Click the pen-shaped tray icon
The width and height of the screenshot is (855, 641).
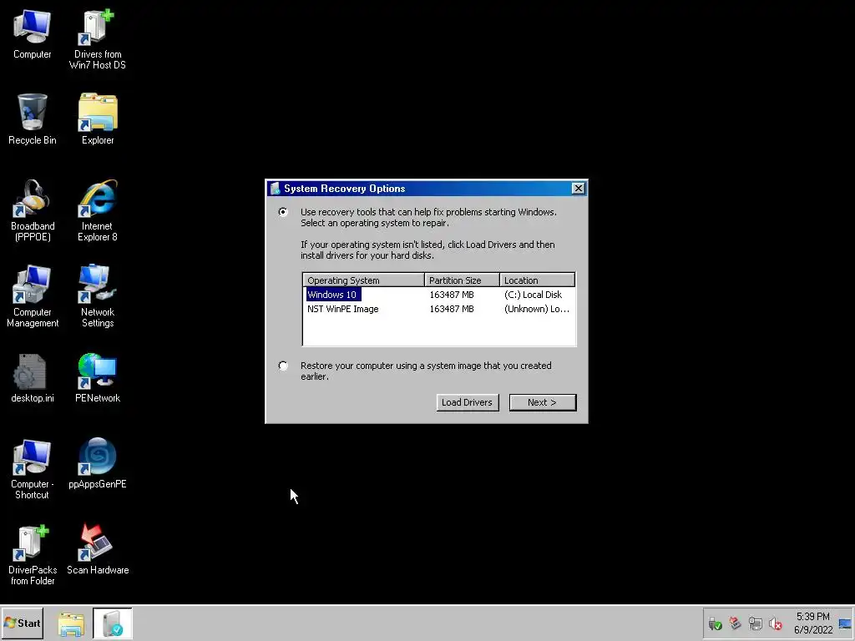coord(735,623)
